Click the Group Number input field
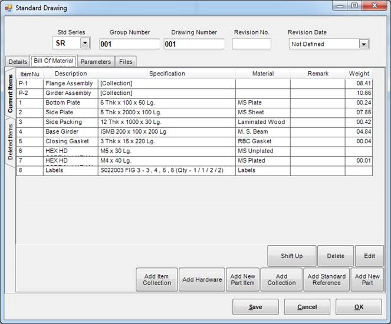The width and height of the screenshot is (391, 324). [129, 44]
